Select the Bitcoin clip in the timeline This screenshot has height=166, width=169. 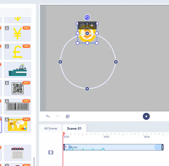point(113,147)
